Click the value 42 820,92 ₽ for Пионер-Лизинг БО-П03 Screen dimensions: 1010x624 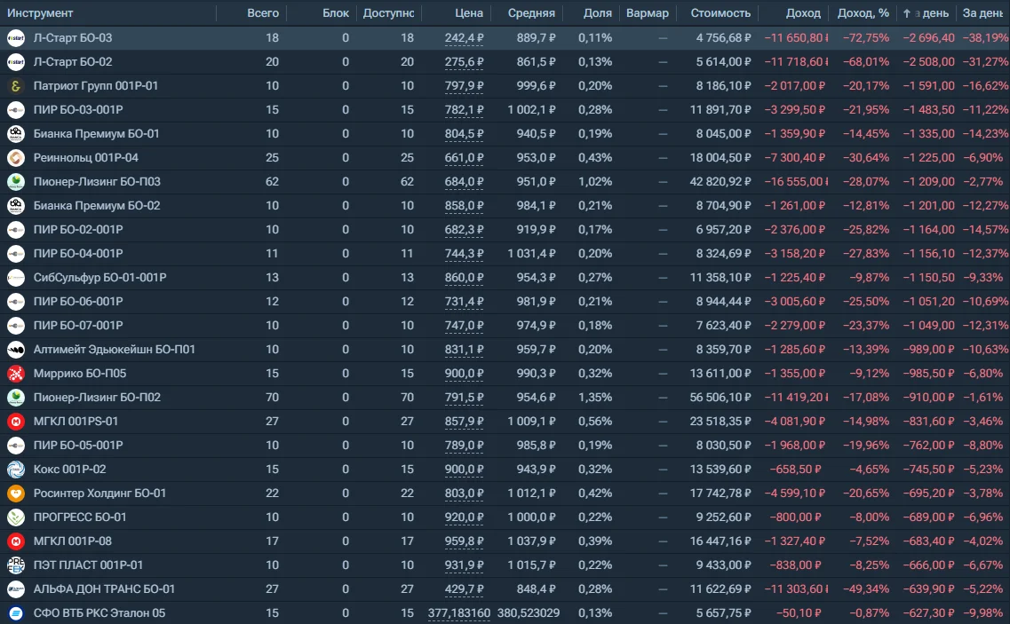click(x=720, y=182)
